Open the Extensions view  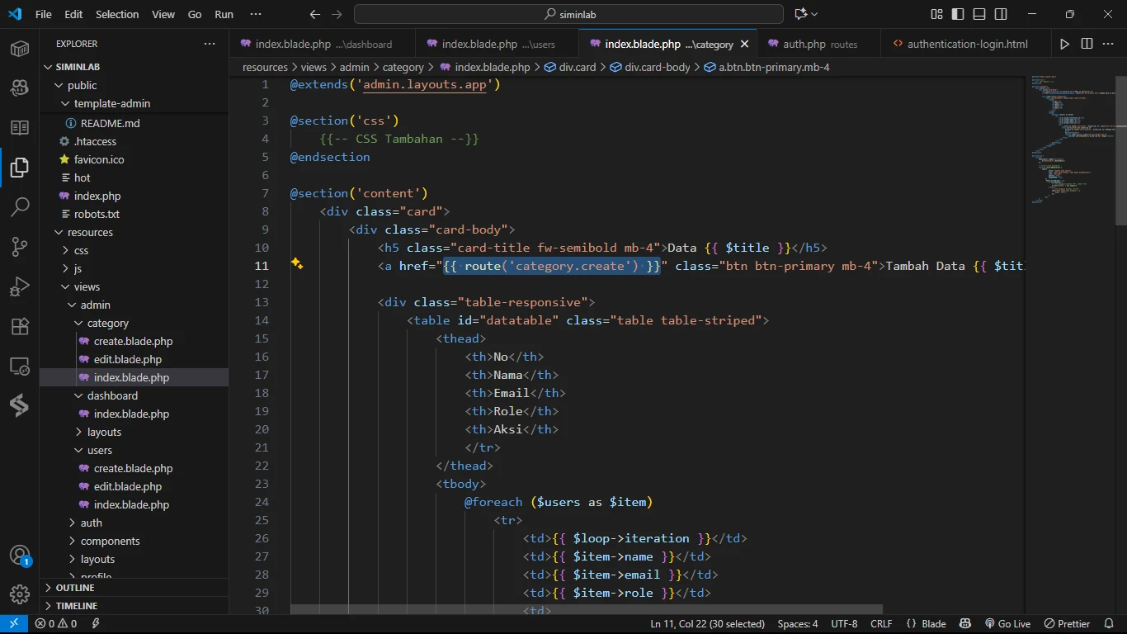20,327
